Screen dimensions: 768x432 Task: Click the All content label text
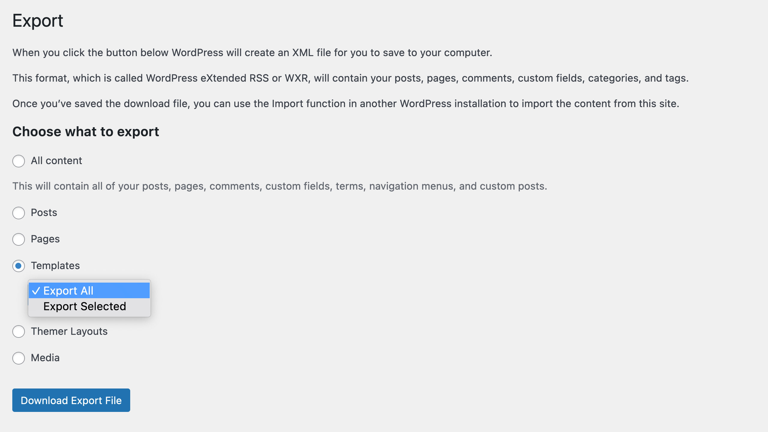click(56, 160)
